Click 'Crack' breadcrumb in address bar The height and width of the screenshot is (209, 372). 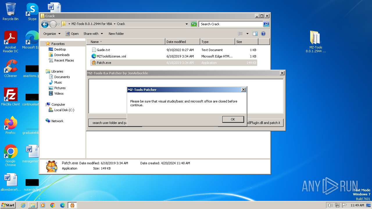(121, 24)
